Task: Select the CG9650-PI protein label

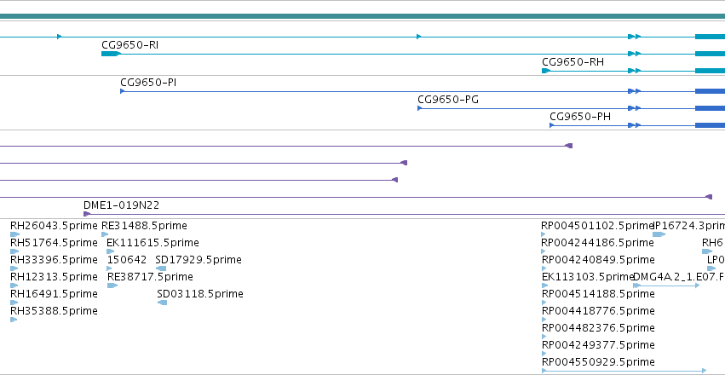Action: click(x=148, y=83)
